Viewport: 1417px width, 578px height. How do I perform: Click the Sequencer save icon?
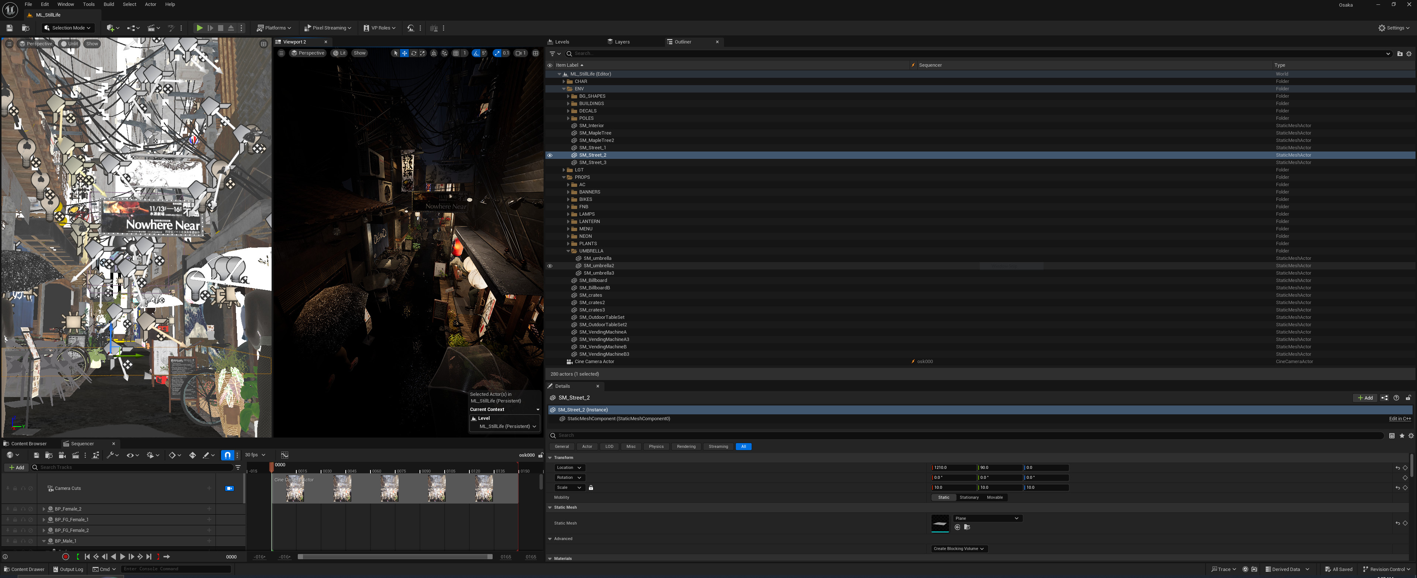[36, 455]
